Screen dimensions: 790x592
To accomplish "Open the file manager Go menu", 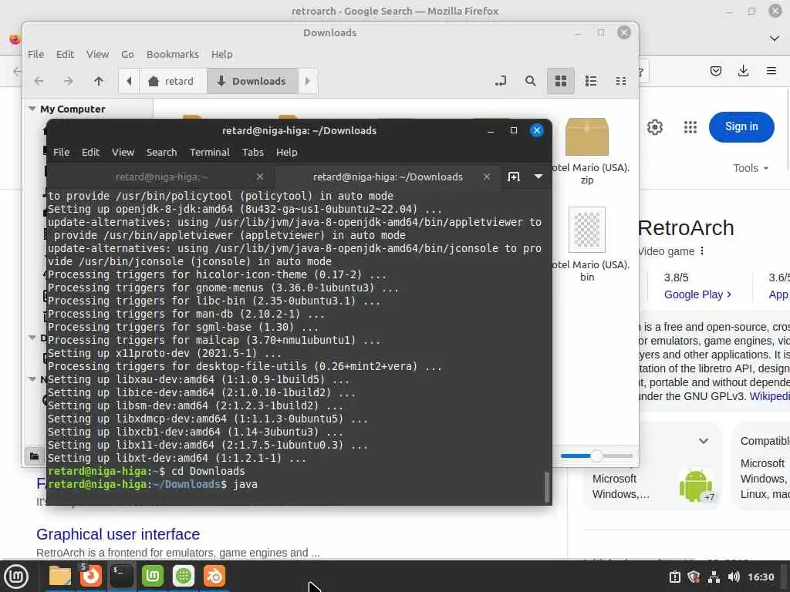I will coord(127,55).
